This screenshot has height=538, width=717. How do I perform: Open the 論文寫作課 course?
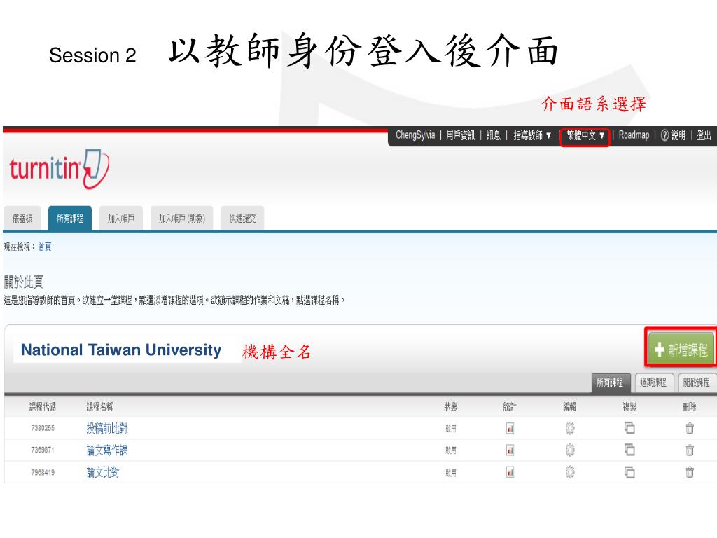(x=107, y=450)
